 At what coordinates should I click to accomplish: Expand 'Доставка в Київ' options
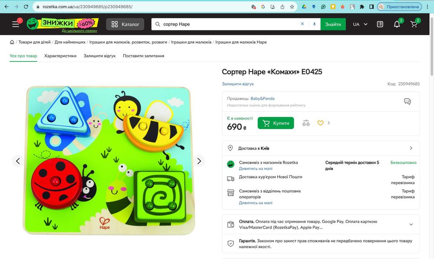(x=321, y=148)
